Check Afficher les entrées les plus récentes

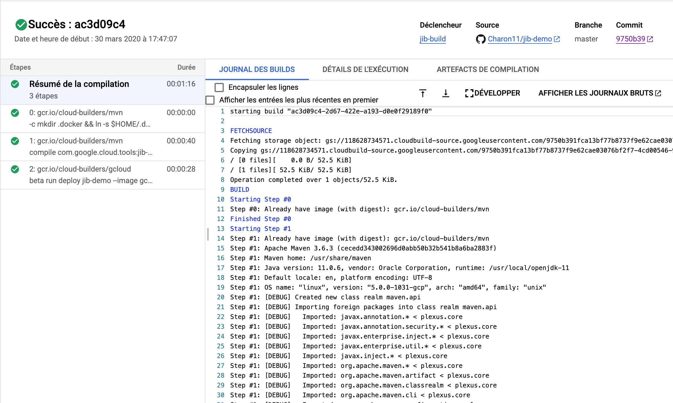210,100
